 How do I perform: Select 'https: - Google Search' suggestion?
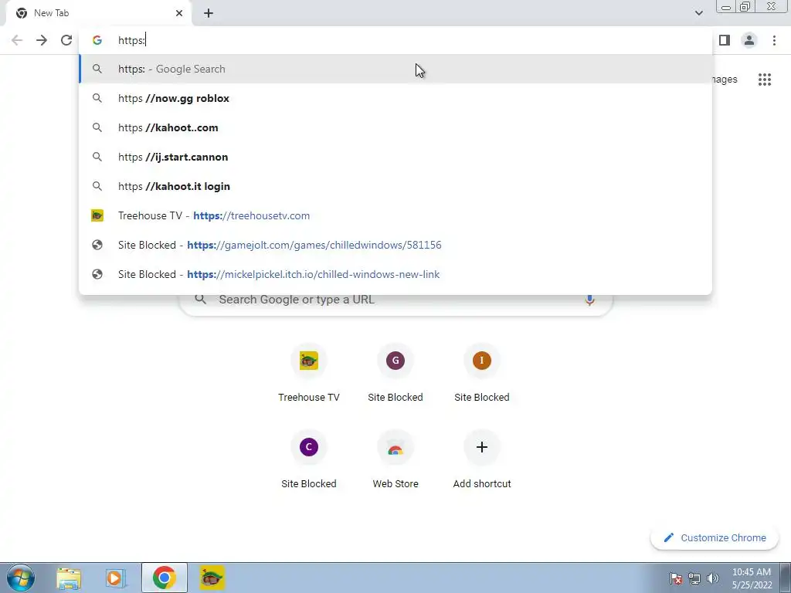(x=395, y=69)
